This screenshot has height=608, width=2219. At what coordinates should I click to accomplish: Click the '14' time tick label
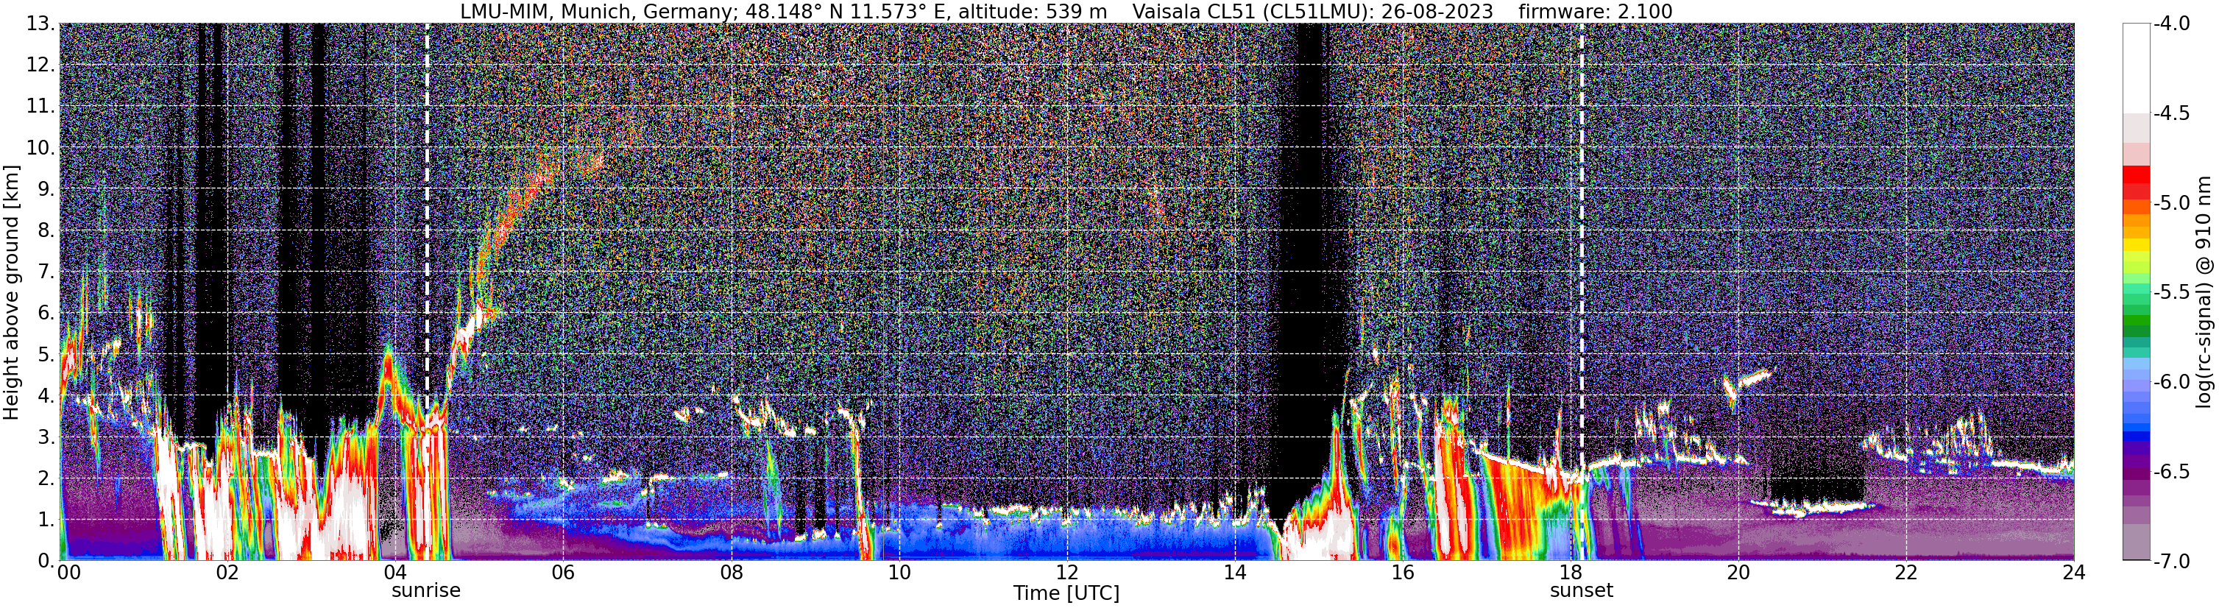(x=1234, y=573)
